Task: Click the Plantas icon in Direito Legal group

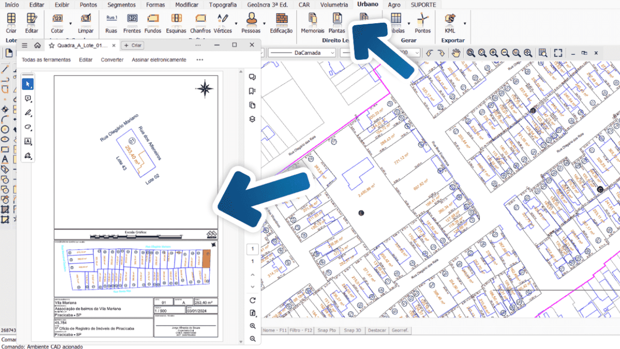Action: 337,19
